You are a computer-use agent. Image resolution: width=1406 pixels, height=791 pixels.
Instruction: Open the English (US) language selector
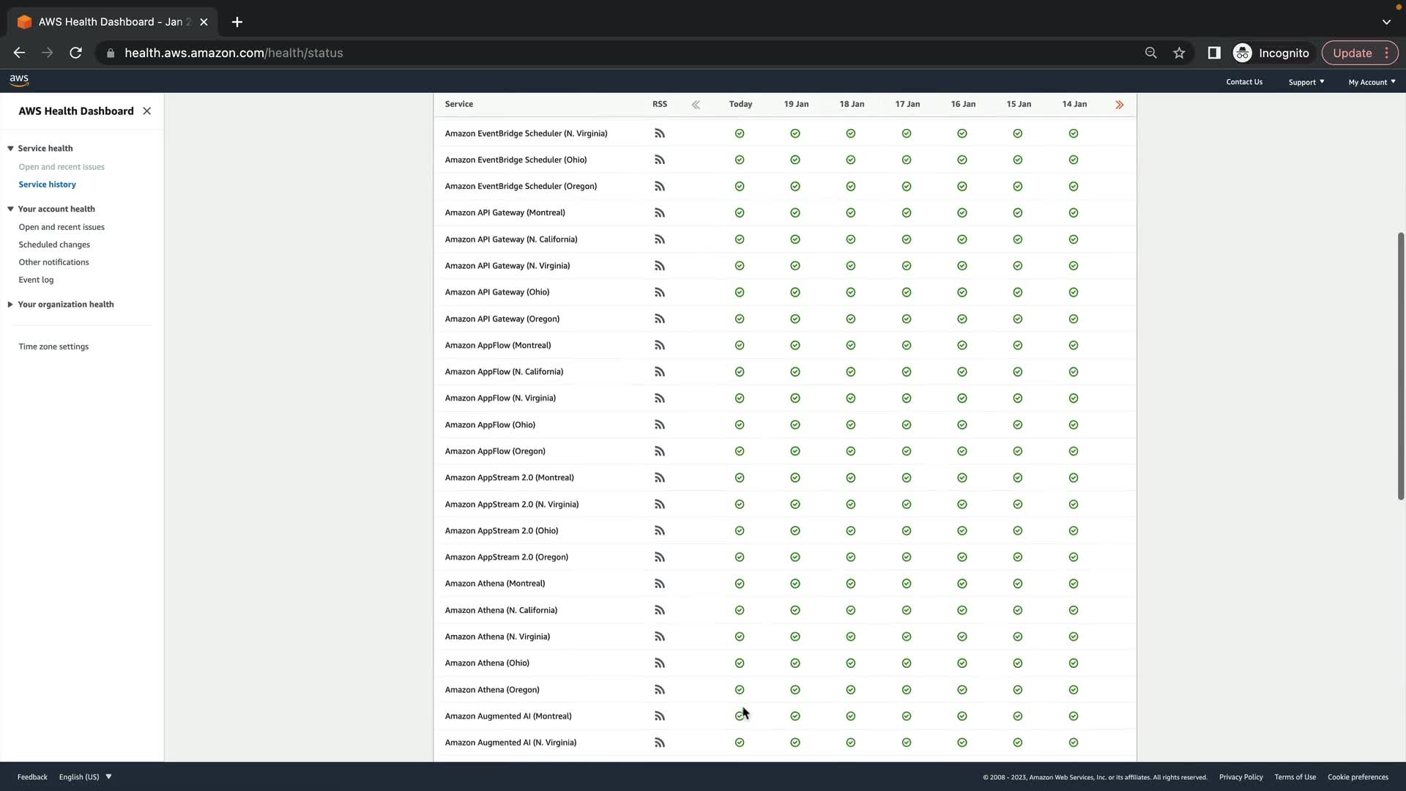pyautogui.click(x=85, y=777)
